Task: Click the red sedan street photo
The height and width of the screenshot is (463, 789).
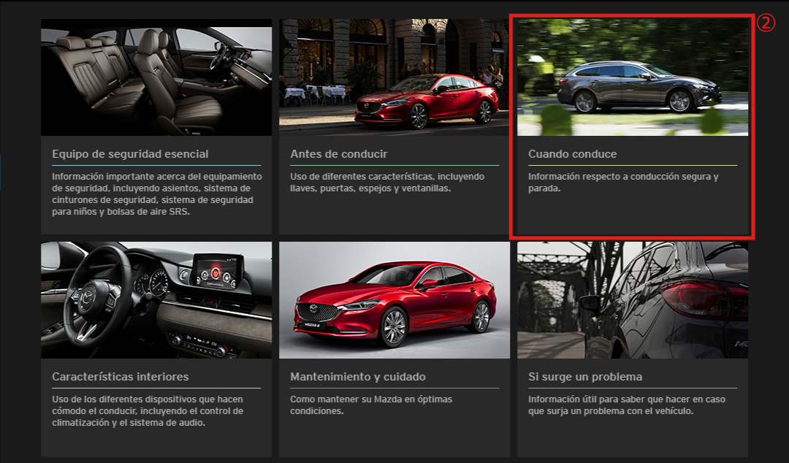Action: tap(394, 77)
